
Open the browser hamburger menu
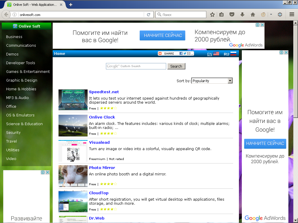[x=292, y=15]
